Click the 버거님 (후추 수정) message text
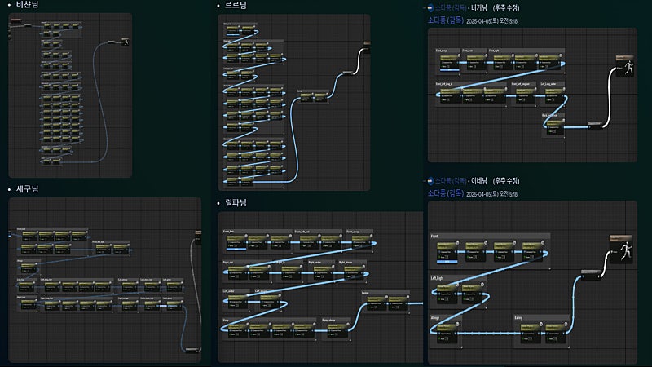Viewport: 652px width, 367px height. click(x=496, y=7)
